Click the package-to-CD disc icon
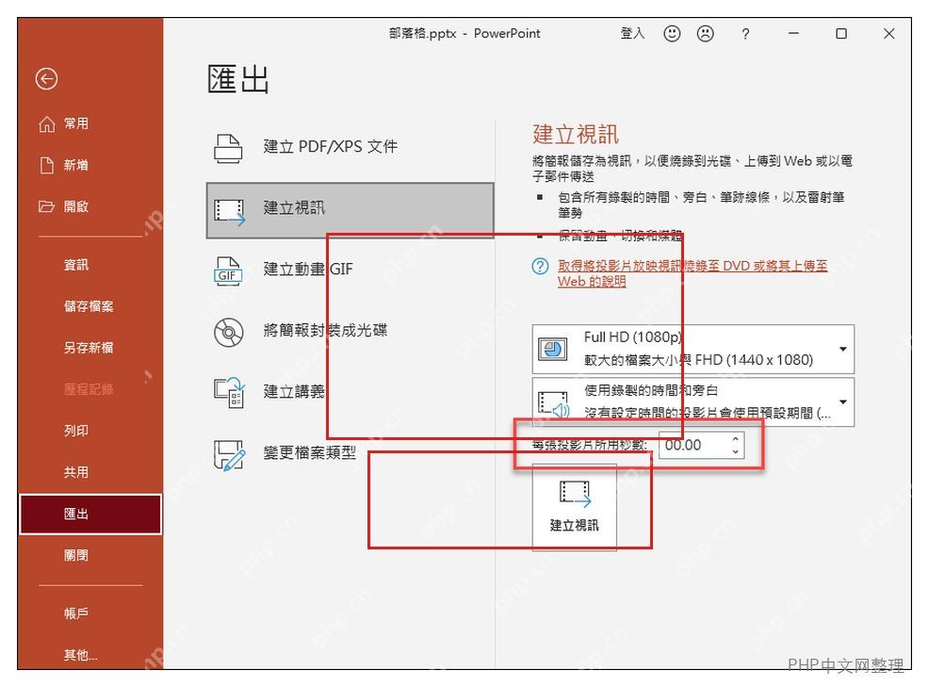Image resolution: width=929 pixels, height=687 pixels. [228, 333]
